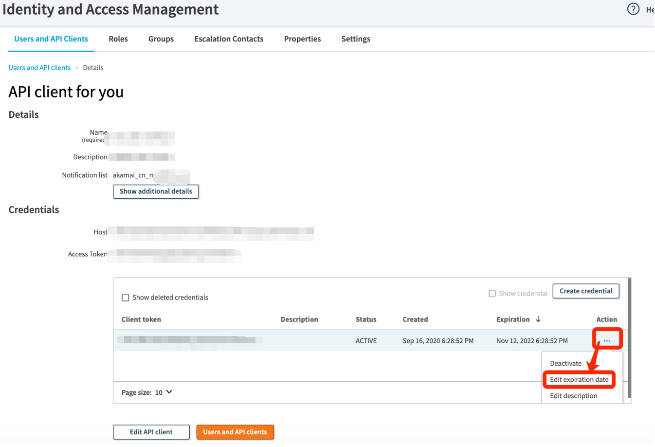Tick the Show deleted credentials checkbox

[x=125, y=298]
